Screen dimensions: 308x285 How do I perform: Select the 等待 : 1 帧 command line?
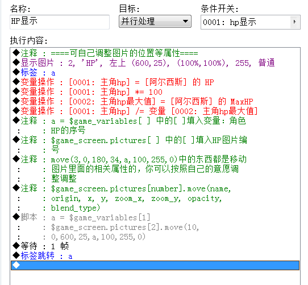pos(155,246)
